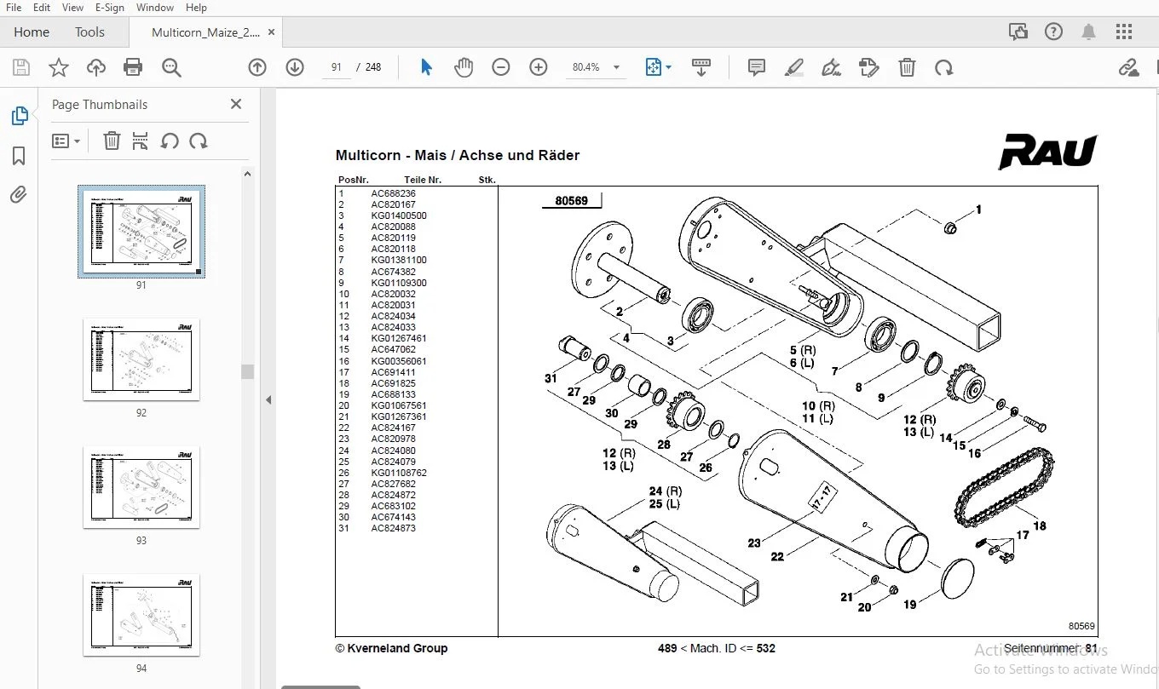Show the Page Thumbnails panel
This screenshot has height=689, width=1159.
click(19, 116)
